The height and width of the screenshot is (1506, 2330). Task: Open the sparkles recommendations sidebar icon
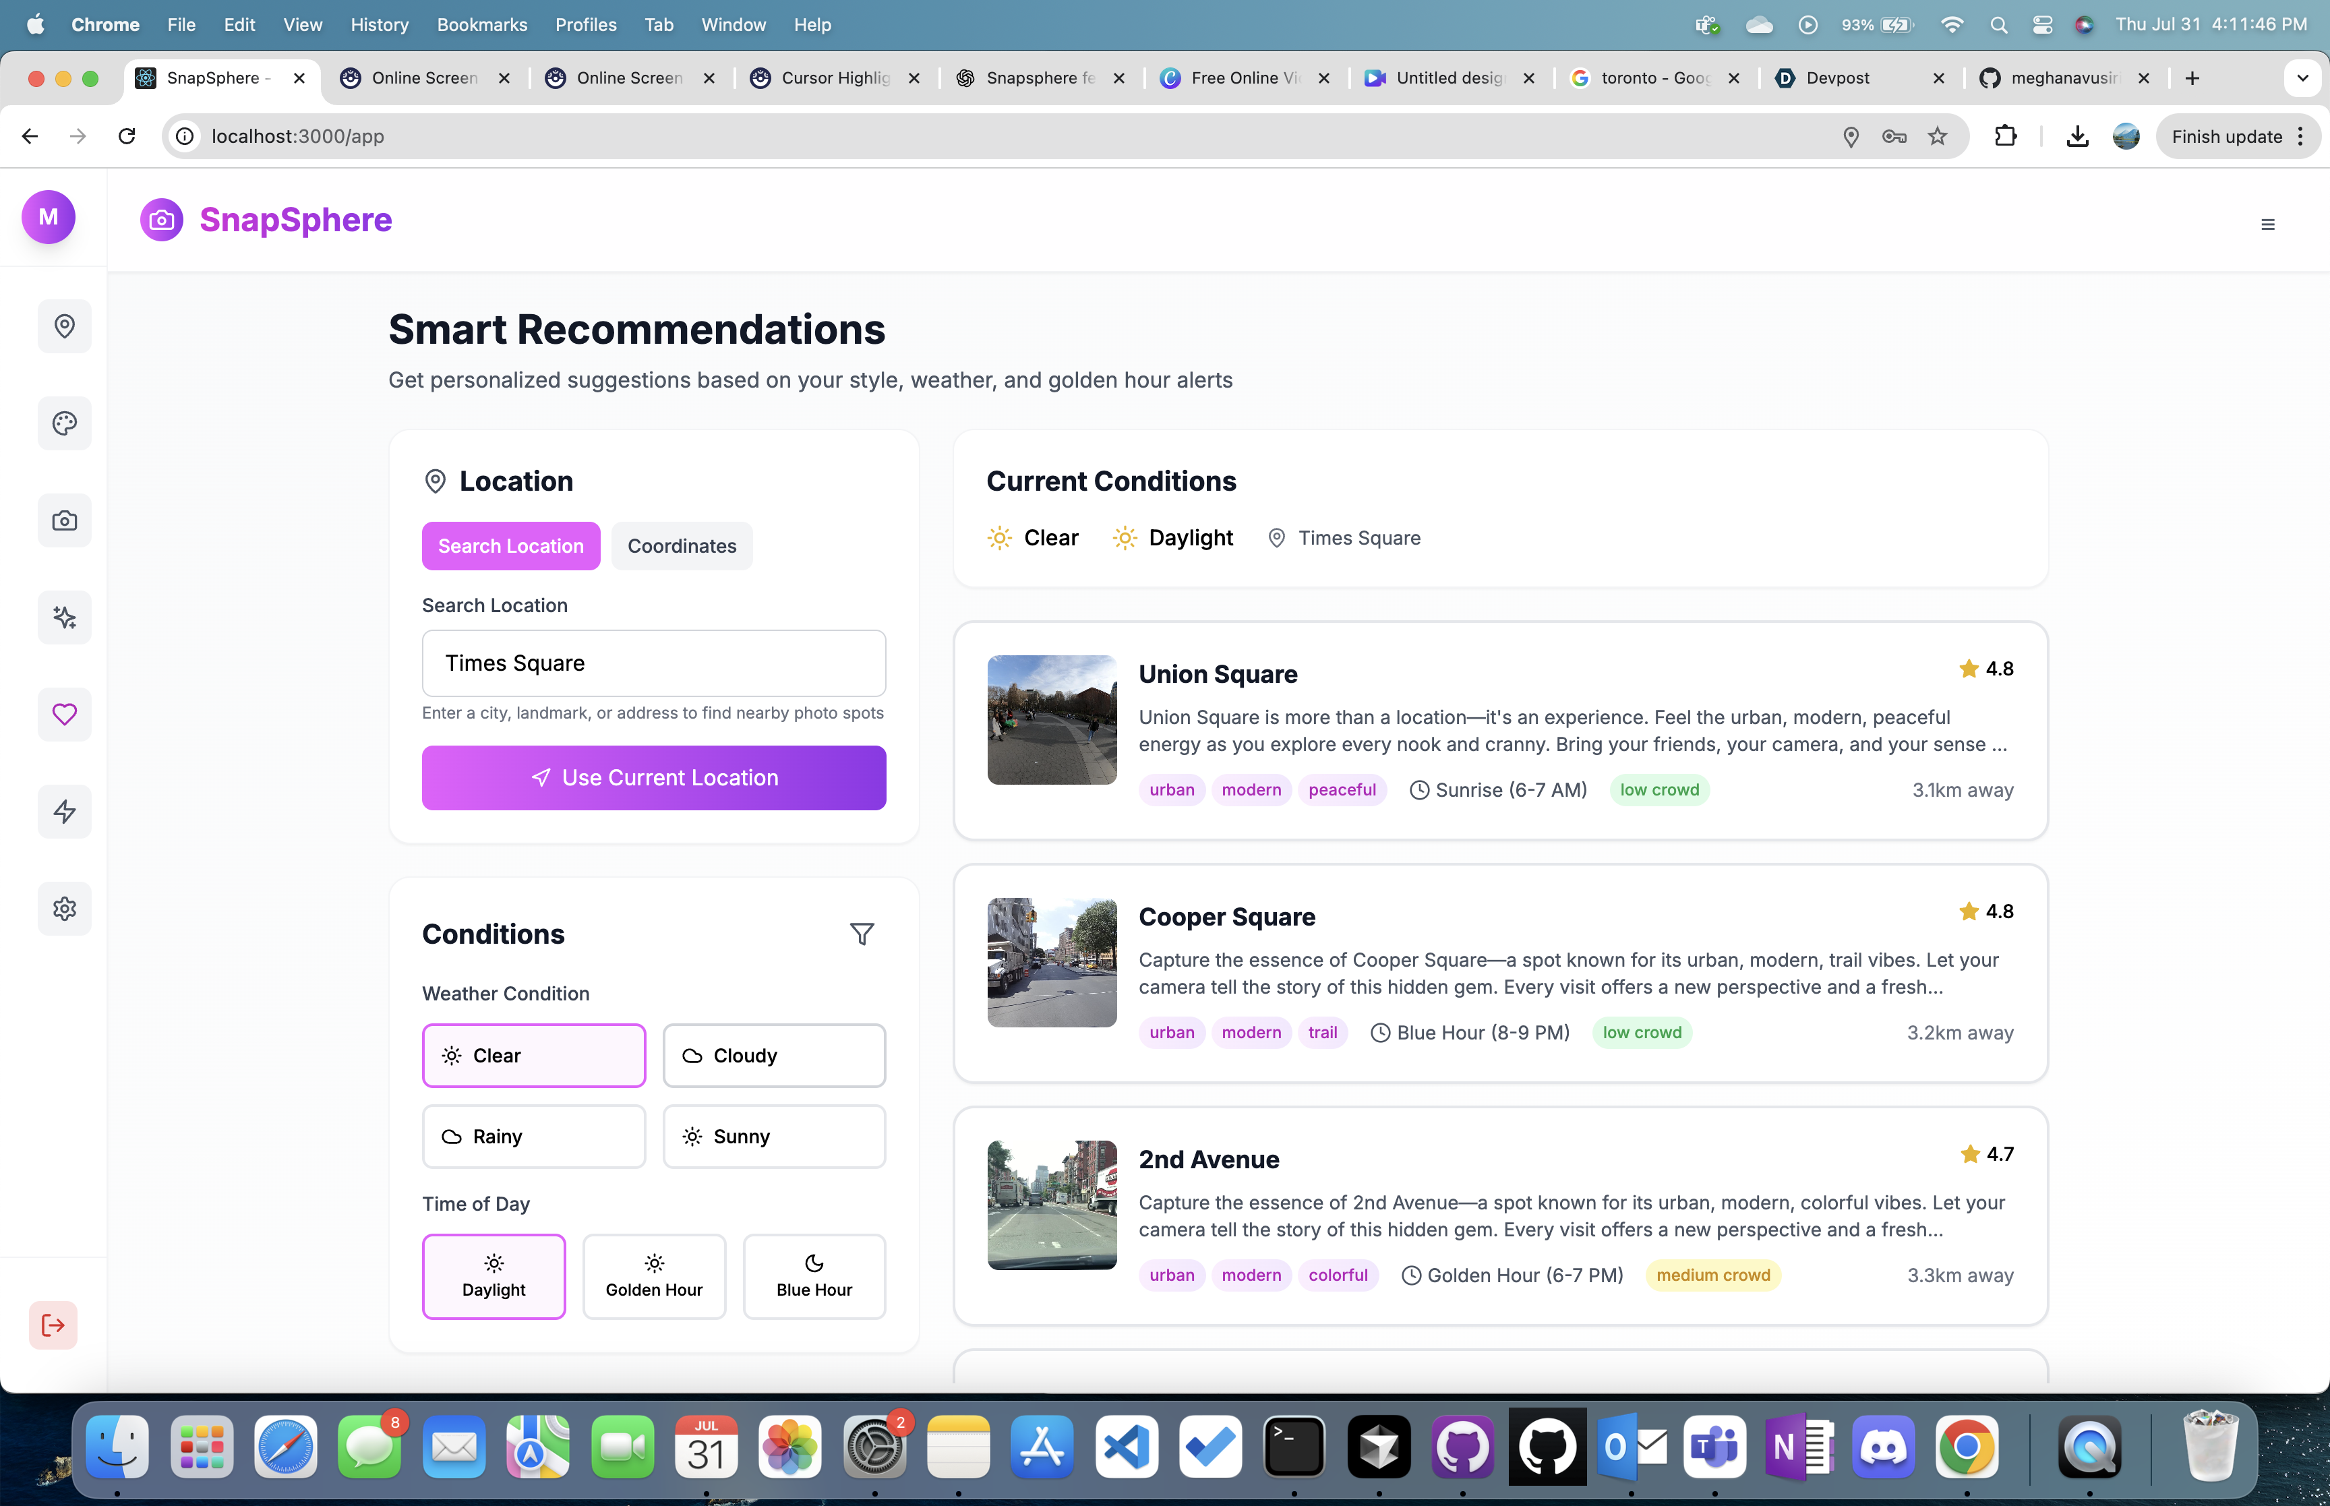click(65, 617)
